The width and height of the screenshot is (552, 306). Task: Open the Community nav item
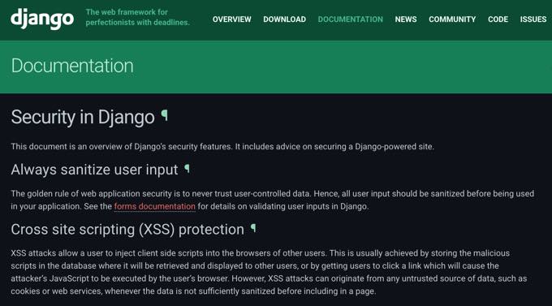452,19
